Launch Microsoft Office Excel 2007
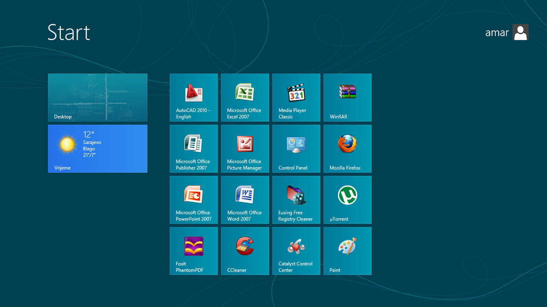 click(245, 98)
